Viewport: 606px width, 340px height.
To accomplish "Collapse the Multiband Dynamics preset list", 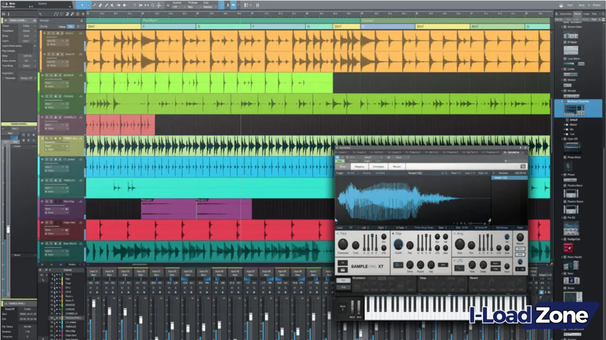I will 562,102.
